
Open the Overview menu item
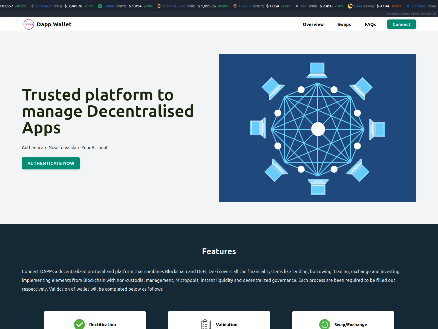point(313,24)
